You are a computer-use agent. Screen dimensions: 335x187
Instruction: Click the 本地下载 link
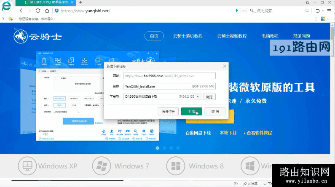(x=228, y=133)
